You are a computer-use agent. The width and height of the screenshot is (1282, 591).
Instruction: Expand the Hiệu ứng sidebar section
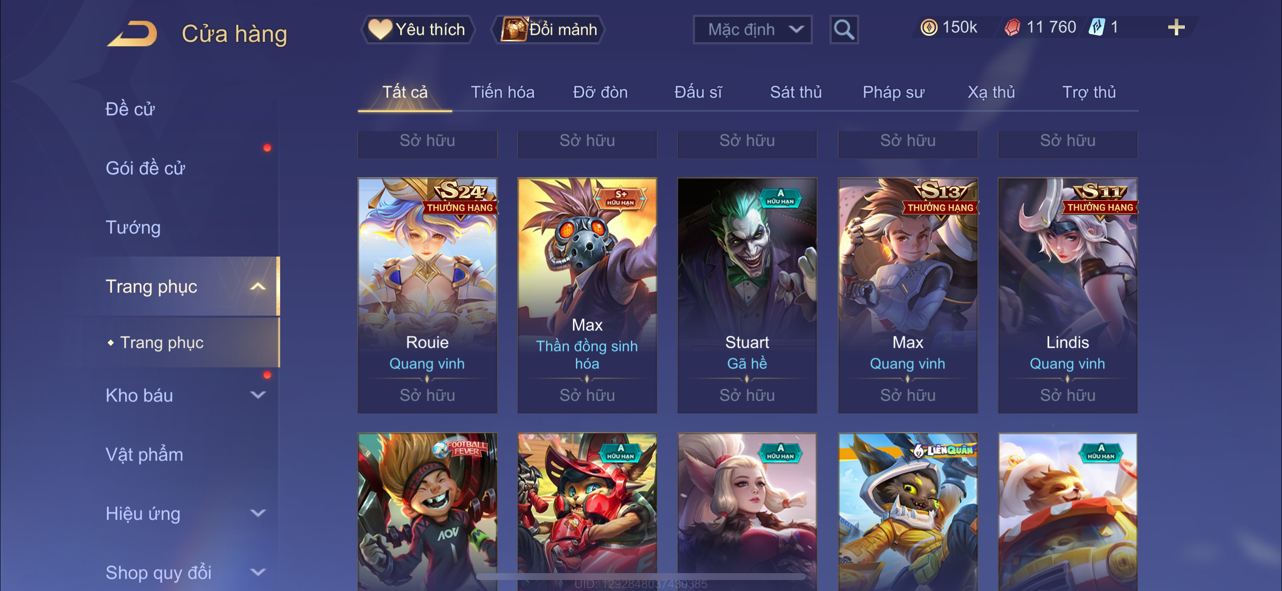tap(257, 514)
